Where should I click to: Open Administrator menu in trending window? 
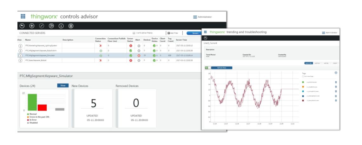[329, 33]
